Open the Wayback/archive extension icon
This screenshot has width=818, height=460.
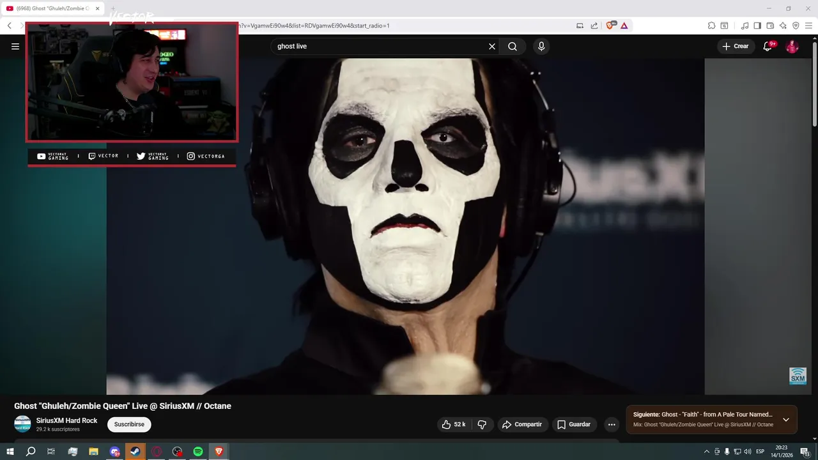click(724, 26)
